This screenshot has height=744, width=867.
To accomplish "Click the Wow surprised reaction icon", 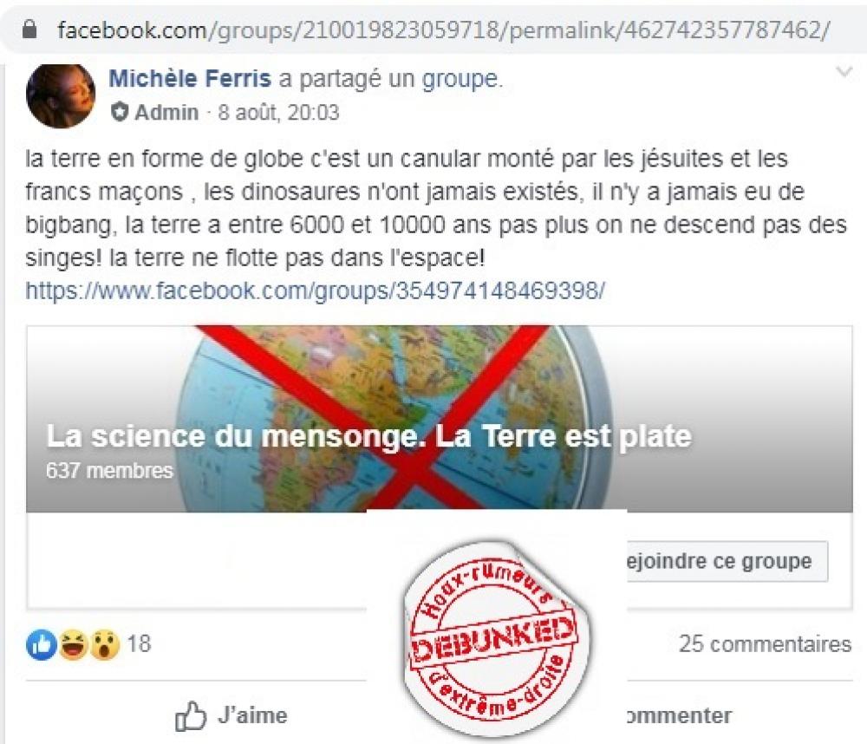I will [x=105, y=645].
